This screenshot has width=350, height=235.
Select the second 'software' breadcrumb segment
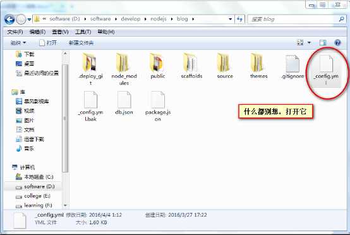100,19
